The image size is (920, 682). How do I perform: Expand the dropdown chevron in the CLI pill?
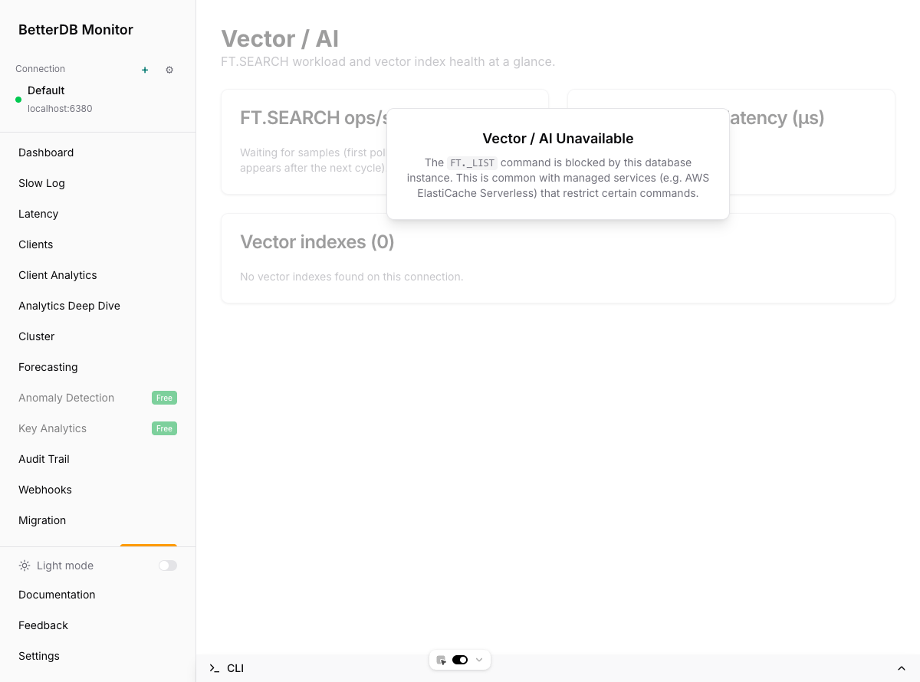pyautogui.click(x=478, y=659)
